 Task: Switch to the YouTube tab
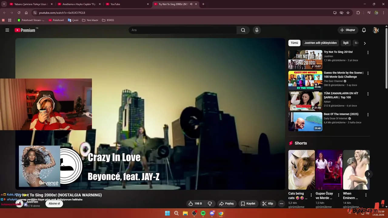127,4
